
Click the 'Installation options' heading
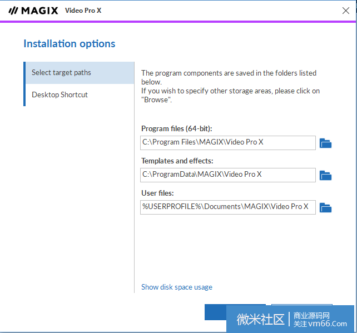[70, 44]
